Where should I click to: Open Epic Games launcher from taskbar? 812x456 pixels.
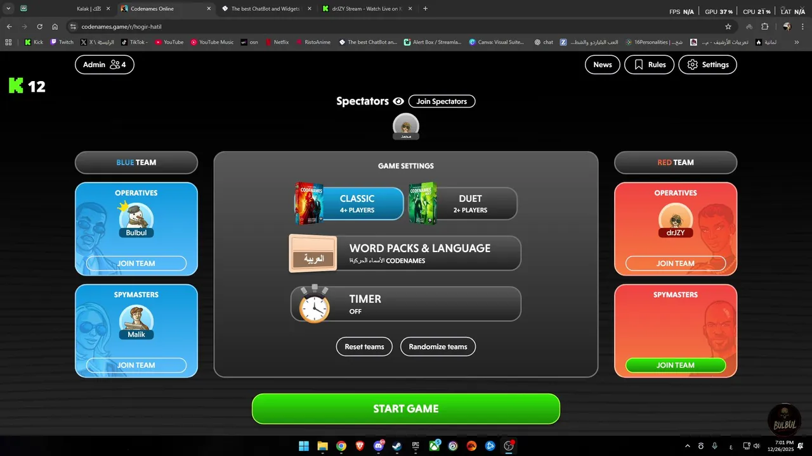tap(416, 446)
